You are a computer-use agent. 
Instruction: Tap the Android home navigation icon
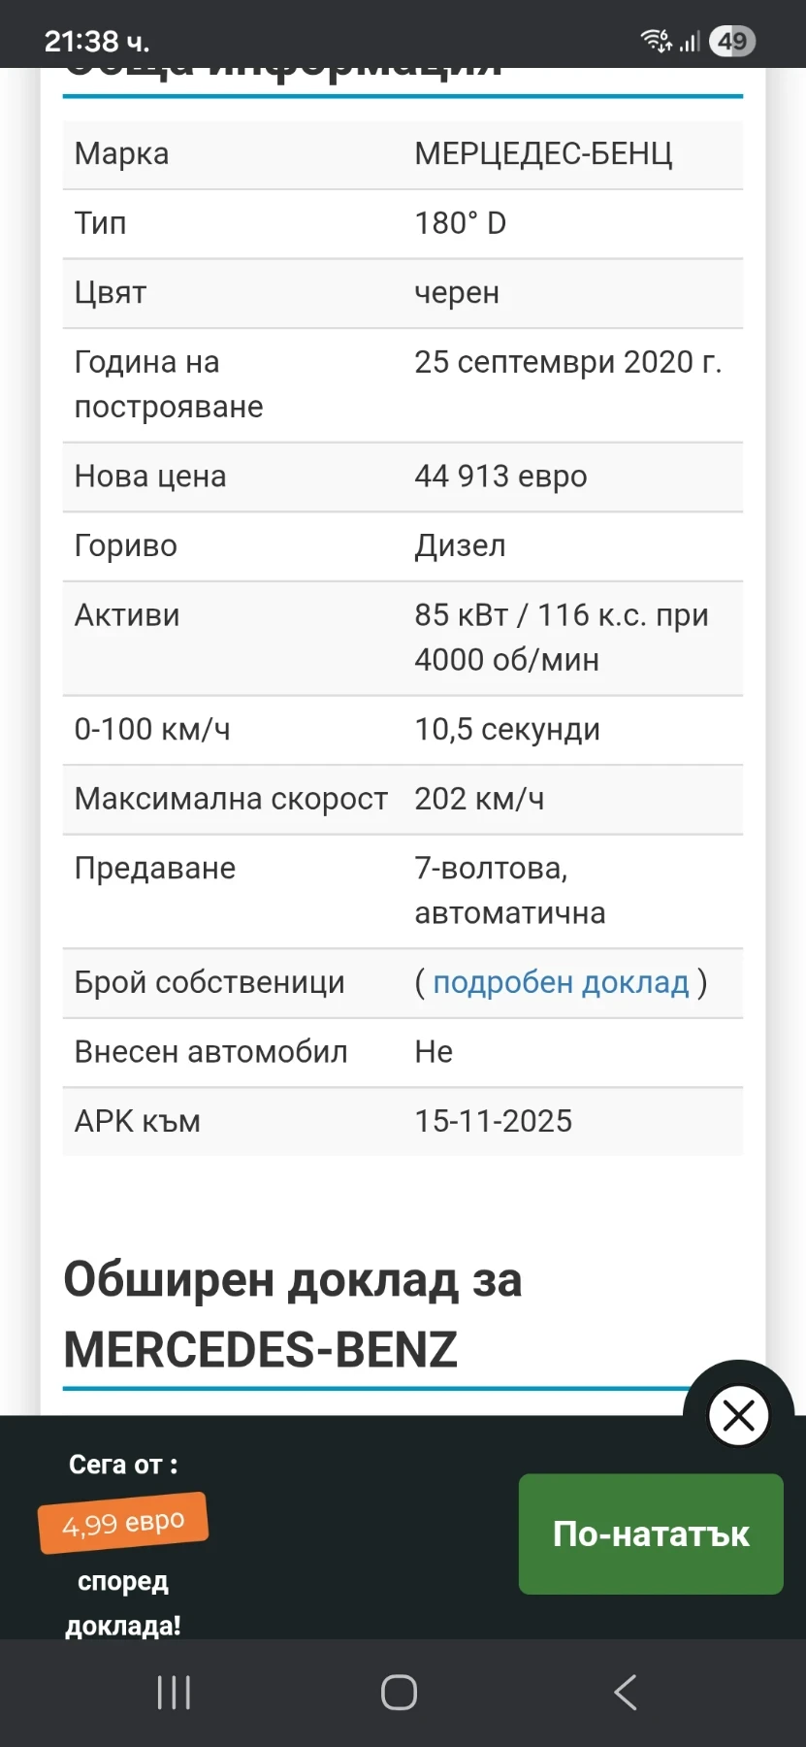click(x=399, y=1693)
